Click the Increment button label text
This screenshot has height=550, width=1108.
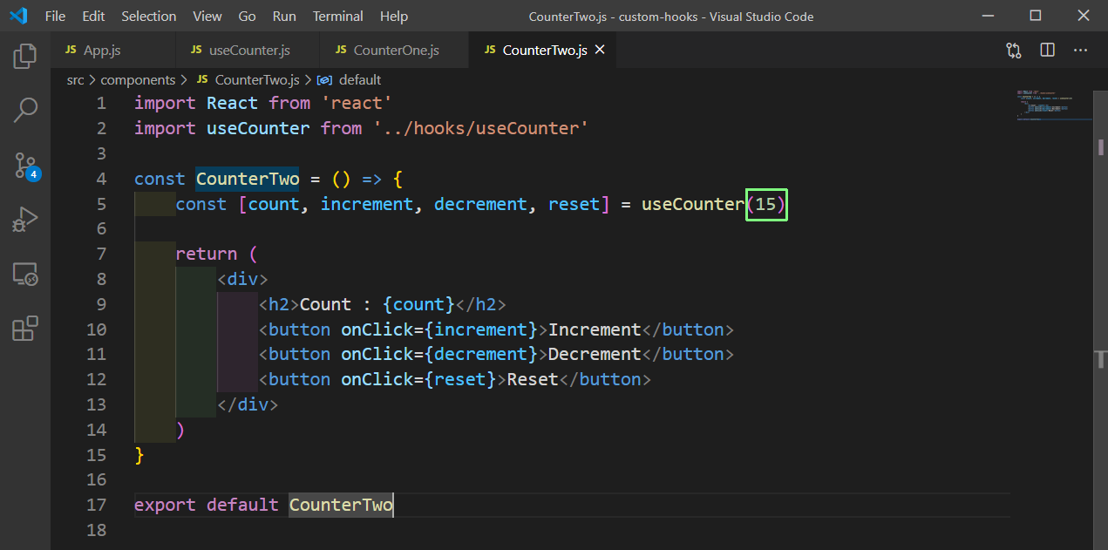click(595, 329)
